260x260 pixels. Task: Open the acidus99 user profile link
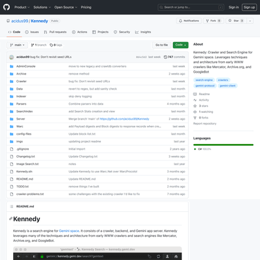19,21
